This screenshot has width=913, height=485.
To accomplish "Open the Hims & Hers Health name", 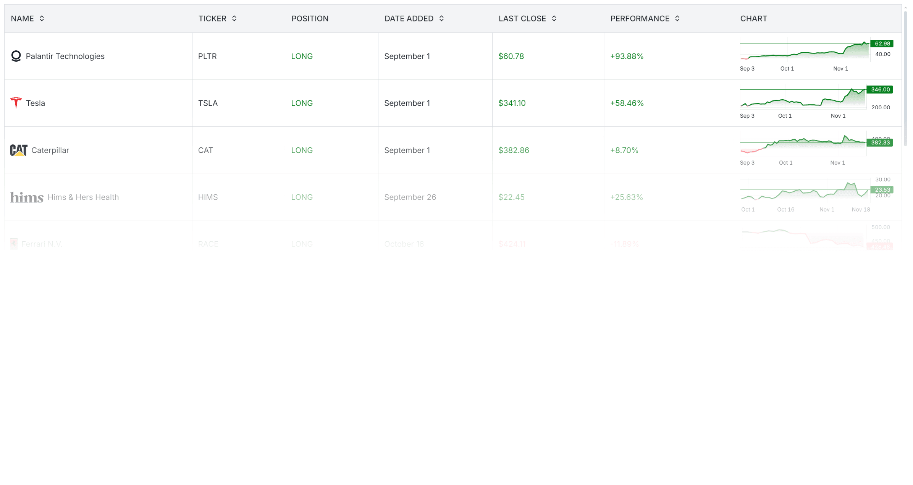I will pos(83,197).
